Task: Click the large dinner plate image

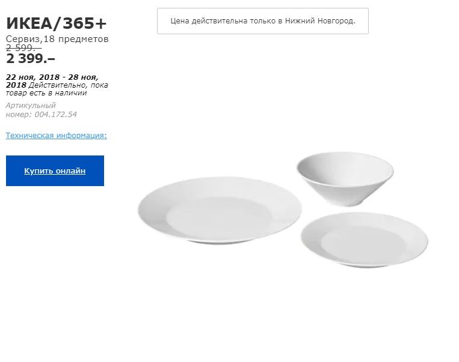Action: coord(219,211)
